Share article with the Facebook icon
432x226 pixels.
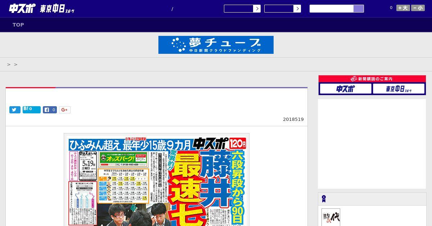click(x=50, y=110)
